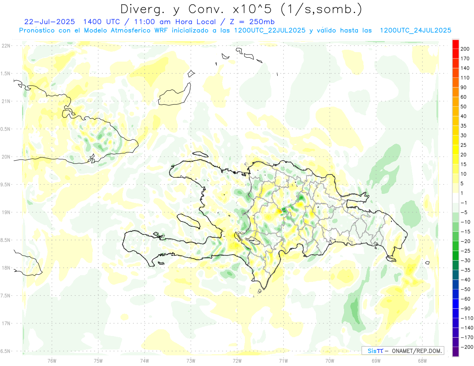Click the colorbar value '140' (positive)
The width and height of the screenshot is (474, 366).
465,68
